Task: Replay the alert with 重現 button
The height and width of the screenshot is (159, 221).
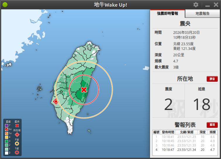Action: coord(212,125)
